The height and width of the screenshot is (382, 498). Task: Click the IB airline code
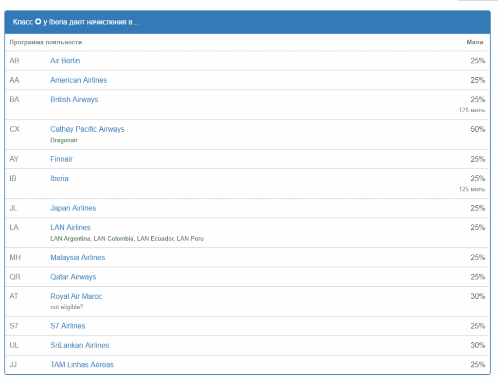pyautogui.click(x=13, y=178)
